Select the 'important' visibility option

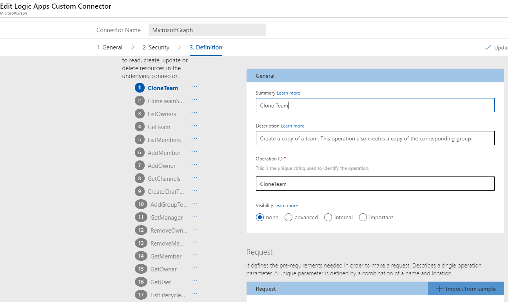363,217
